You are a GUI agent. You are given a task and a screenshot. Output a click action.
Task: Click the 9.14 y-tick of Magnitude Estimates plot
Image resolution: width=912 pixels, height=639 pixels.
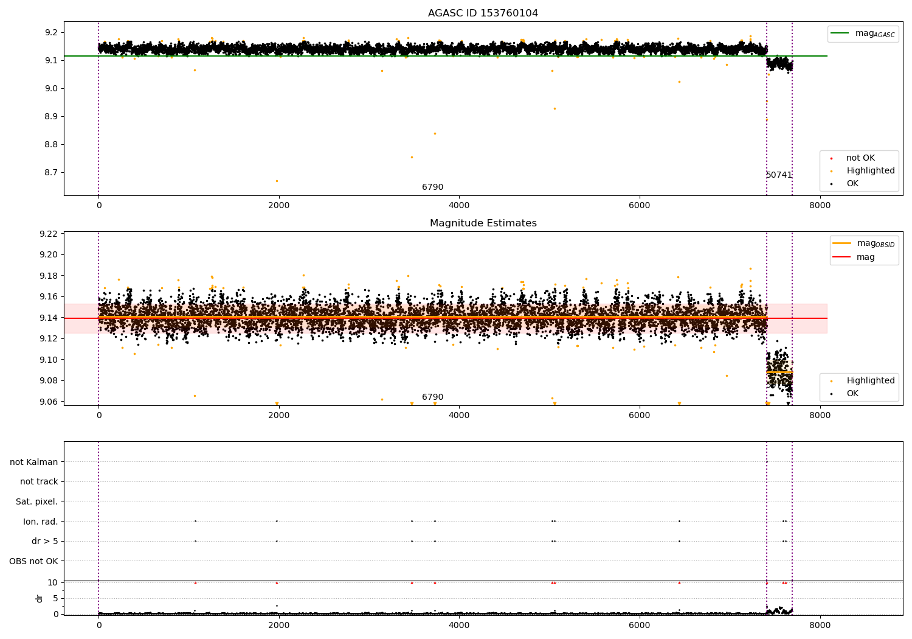[x=49, y=318]
